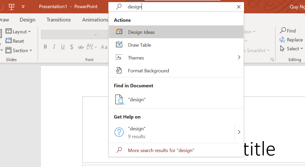Open the Replace tool
Viewport: 305px width, 167px height.
291,40
